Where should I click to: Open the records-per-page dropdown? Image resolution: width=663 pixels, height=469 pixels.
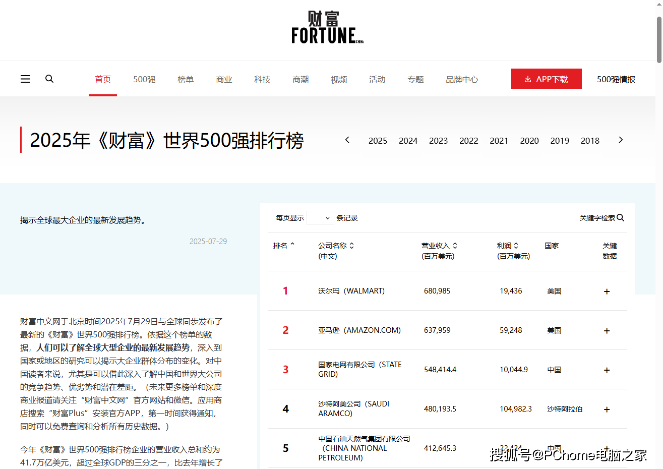[320, 218]
